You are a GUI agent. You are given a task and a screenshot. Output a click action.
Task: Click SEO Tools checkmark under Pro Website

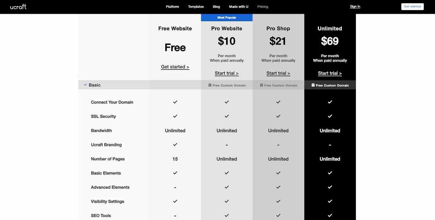pos(227,215)
